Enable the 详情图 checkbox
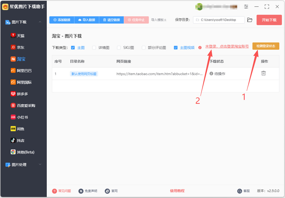The width and height of the screenshot is (285, 198). pos(94,48)
